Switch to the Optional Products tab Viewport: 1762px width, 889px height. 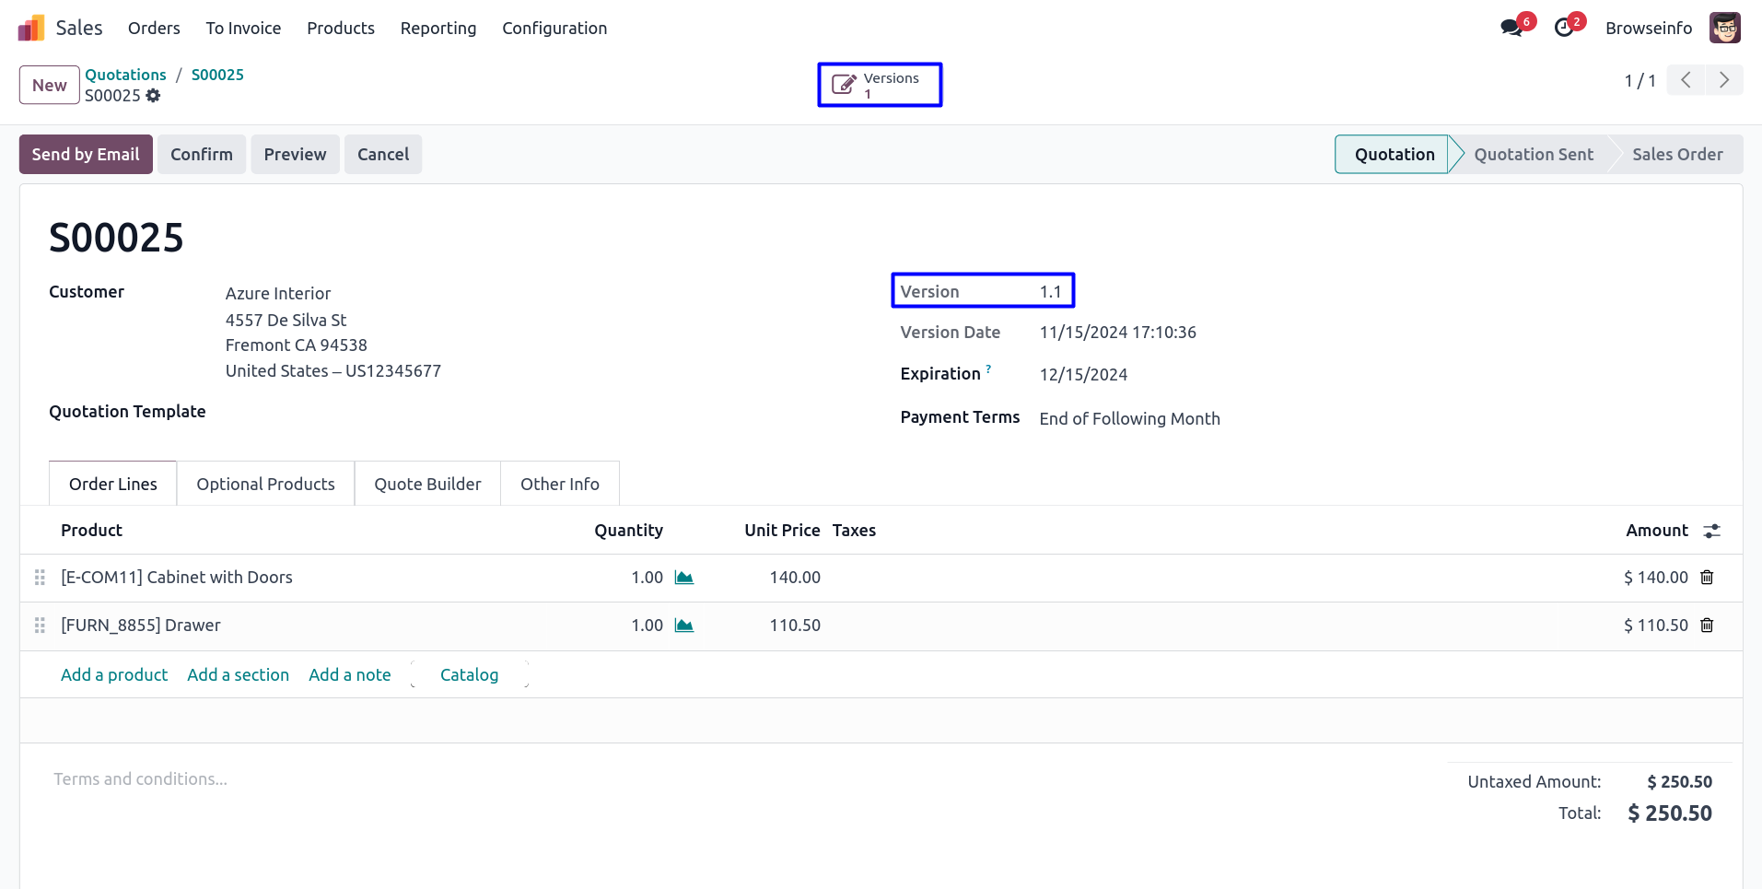tap(265, 484)
